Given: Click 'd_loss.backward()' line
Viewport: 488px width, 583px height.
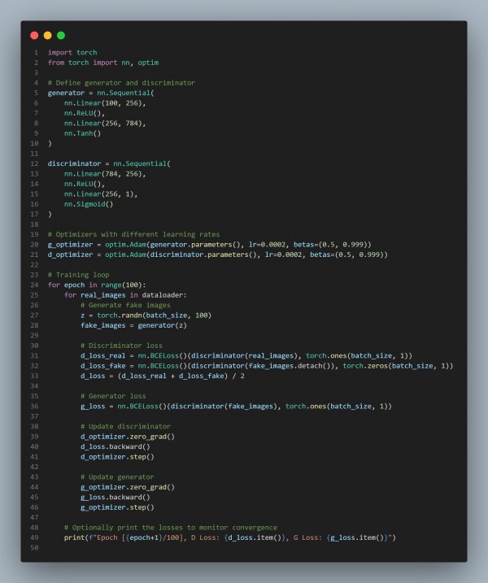Looking at the screenshot, I should (115, 446).
